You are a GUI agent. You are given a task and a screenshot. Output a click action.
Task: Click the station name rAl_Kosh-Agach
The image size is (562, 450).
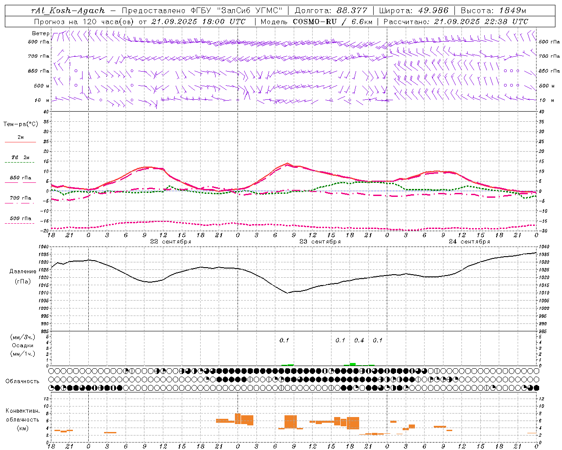pyautogui.click(x=68, y=11)
